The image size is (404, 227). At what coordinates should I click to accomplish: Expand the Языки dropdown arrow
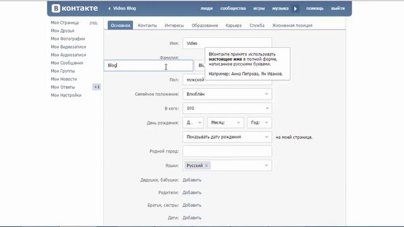click(266, 165)
